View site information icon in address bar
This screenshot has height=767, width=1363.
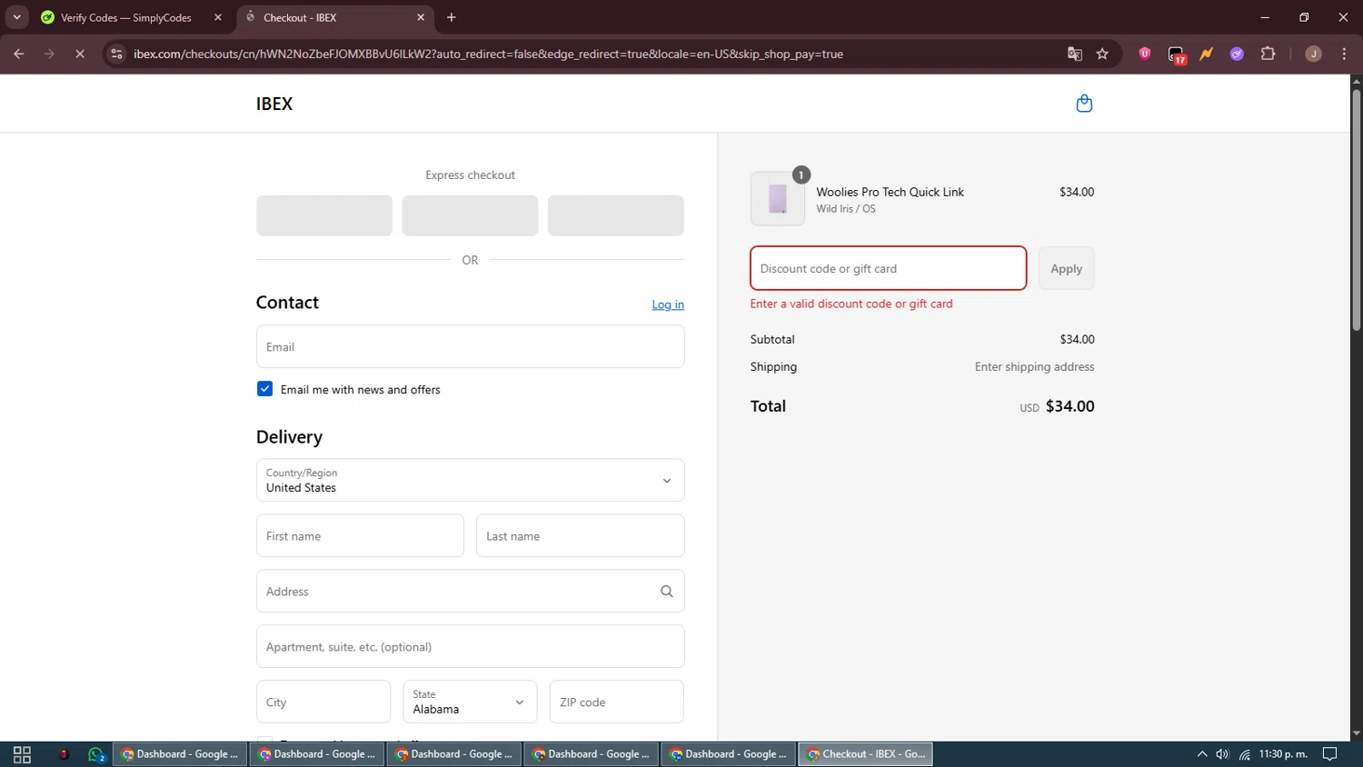[x=115, y=55]
